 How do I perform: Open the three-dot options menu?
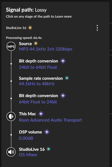coord(97,28)
